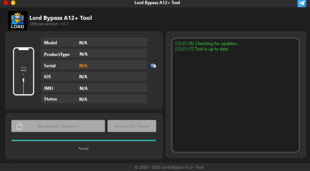Click the Official version v1.7 text
310x171 pixels.
pyautogui.click(x=49, y=24)
